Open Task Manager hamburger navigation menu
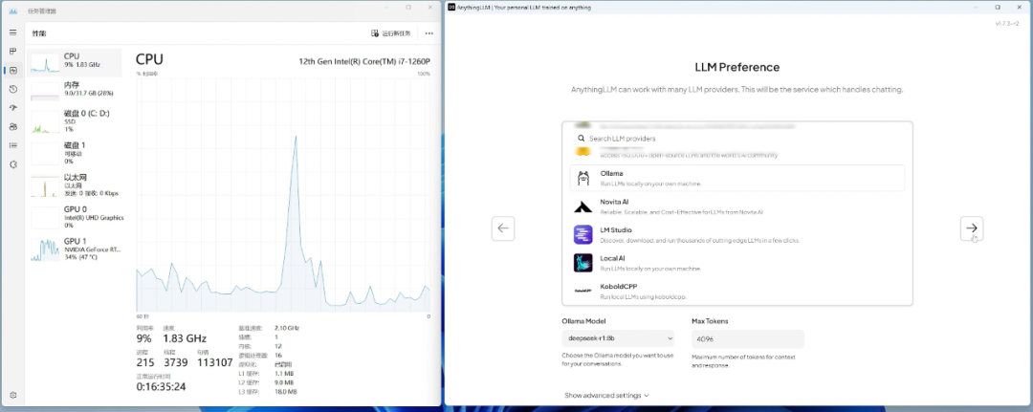The height and width of the screenshot is (412, 1033). (12, 33)
